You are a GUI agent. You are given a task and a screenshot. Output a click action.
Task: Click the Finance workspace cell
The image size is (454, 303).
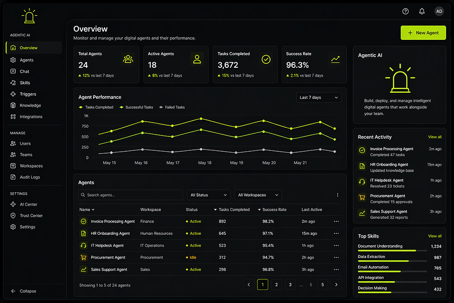coord(147,221)
